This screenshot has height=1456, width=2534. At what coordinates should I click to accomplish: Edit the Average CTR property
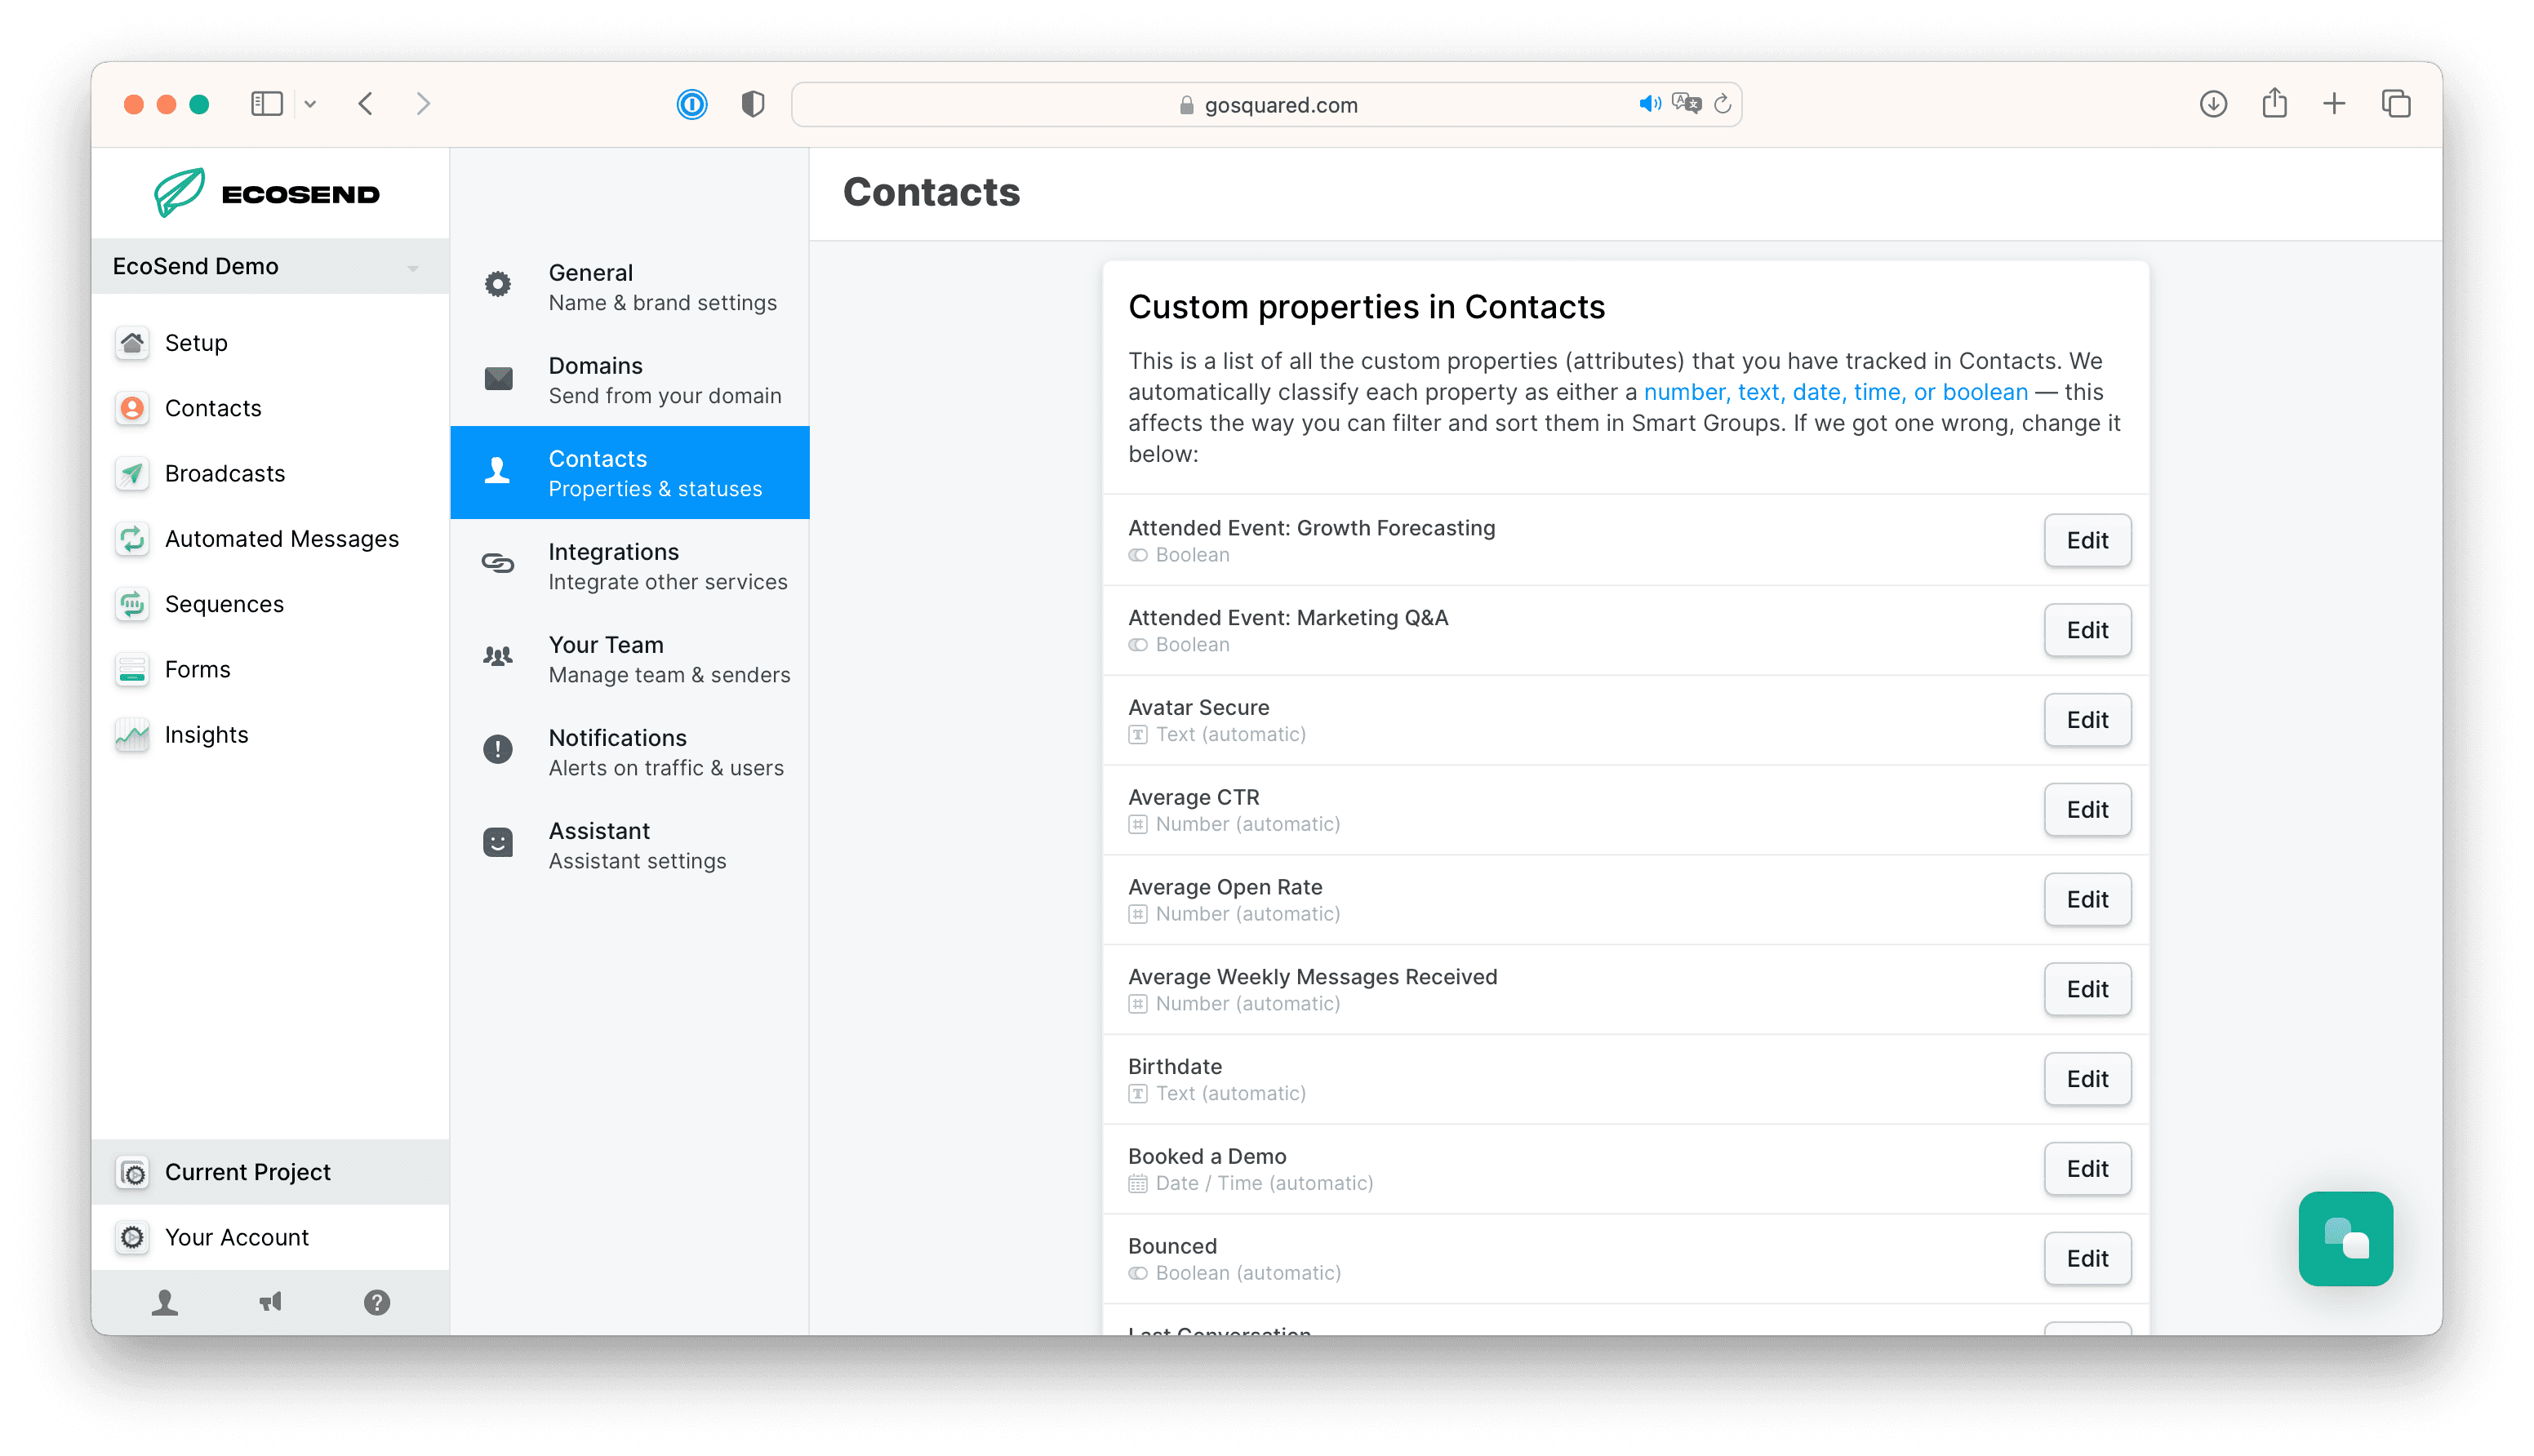(x=2087, y=809)
